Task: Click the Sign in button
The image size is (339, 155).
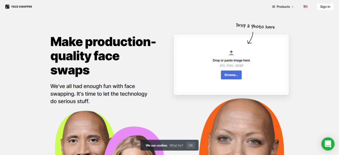Action: pos(325,7)
